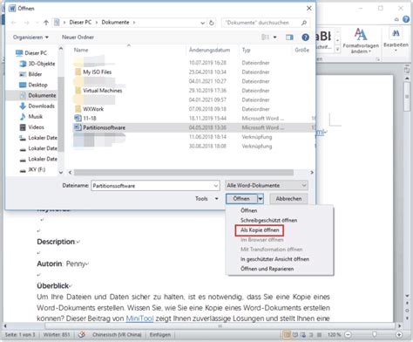Toggle the preview pane icon

289,38
